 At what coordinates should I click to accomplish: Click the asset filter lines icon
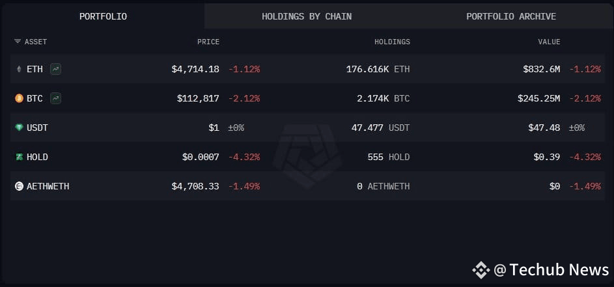coord(18,42)
